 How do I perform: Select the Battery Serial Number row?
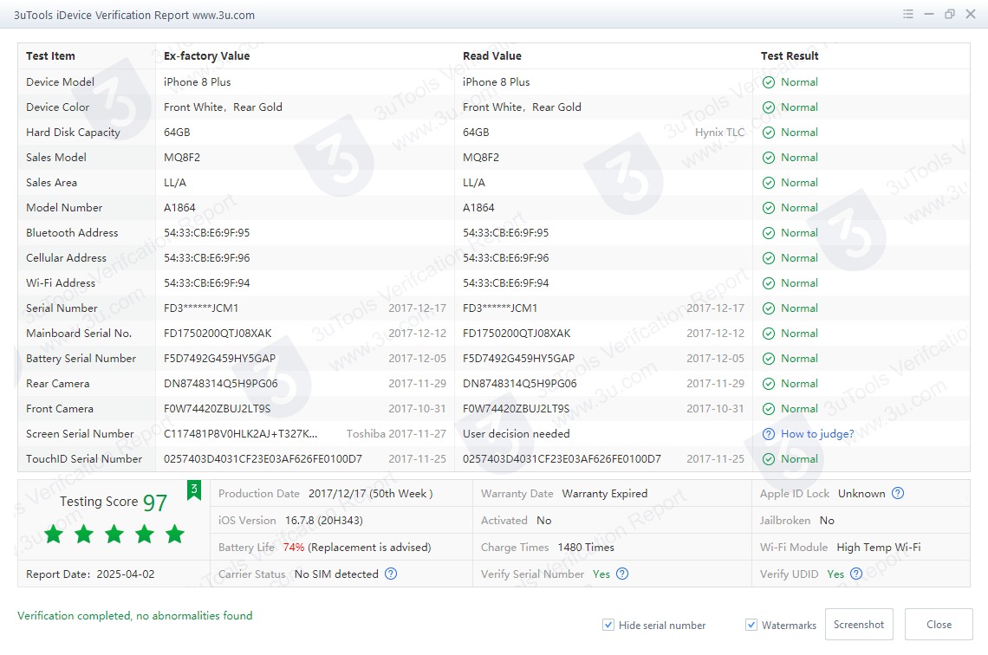(81, 359)
